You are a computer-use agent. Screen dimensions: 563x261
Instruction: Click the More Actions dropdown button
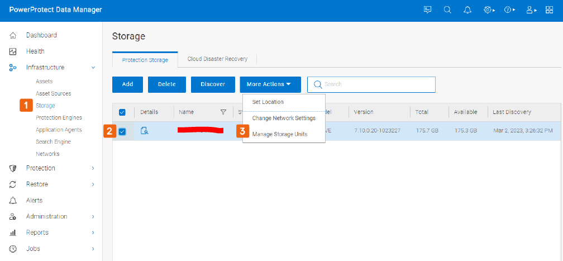point(270,84)
